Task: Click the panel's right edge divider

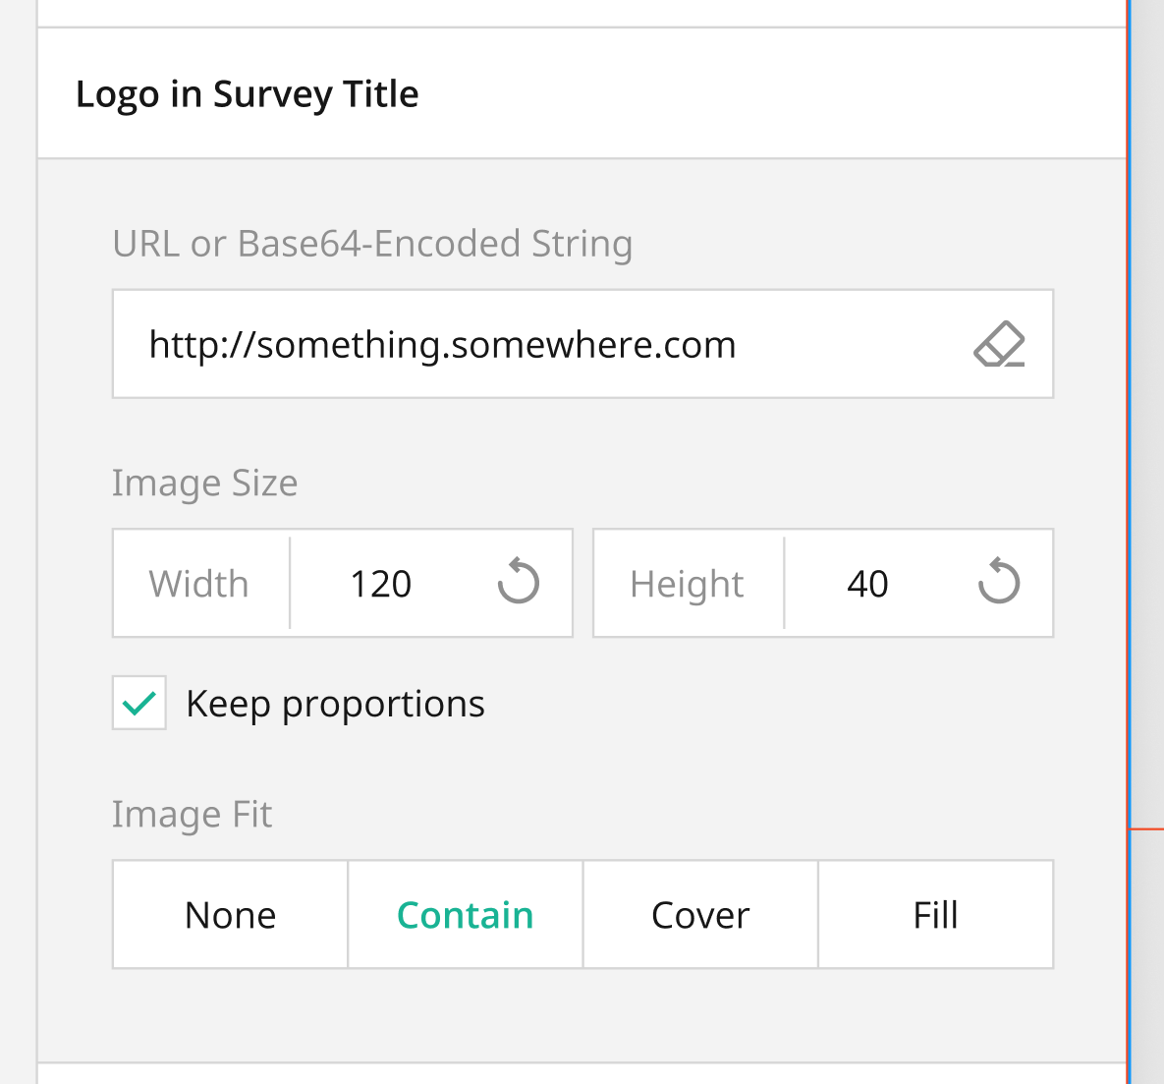Action: point(1129,541)
